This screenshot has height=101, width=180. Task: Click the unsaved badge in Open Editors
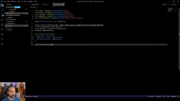pyautogui.click(x=17, y=7)
